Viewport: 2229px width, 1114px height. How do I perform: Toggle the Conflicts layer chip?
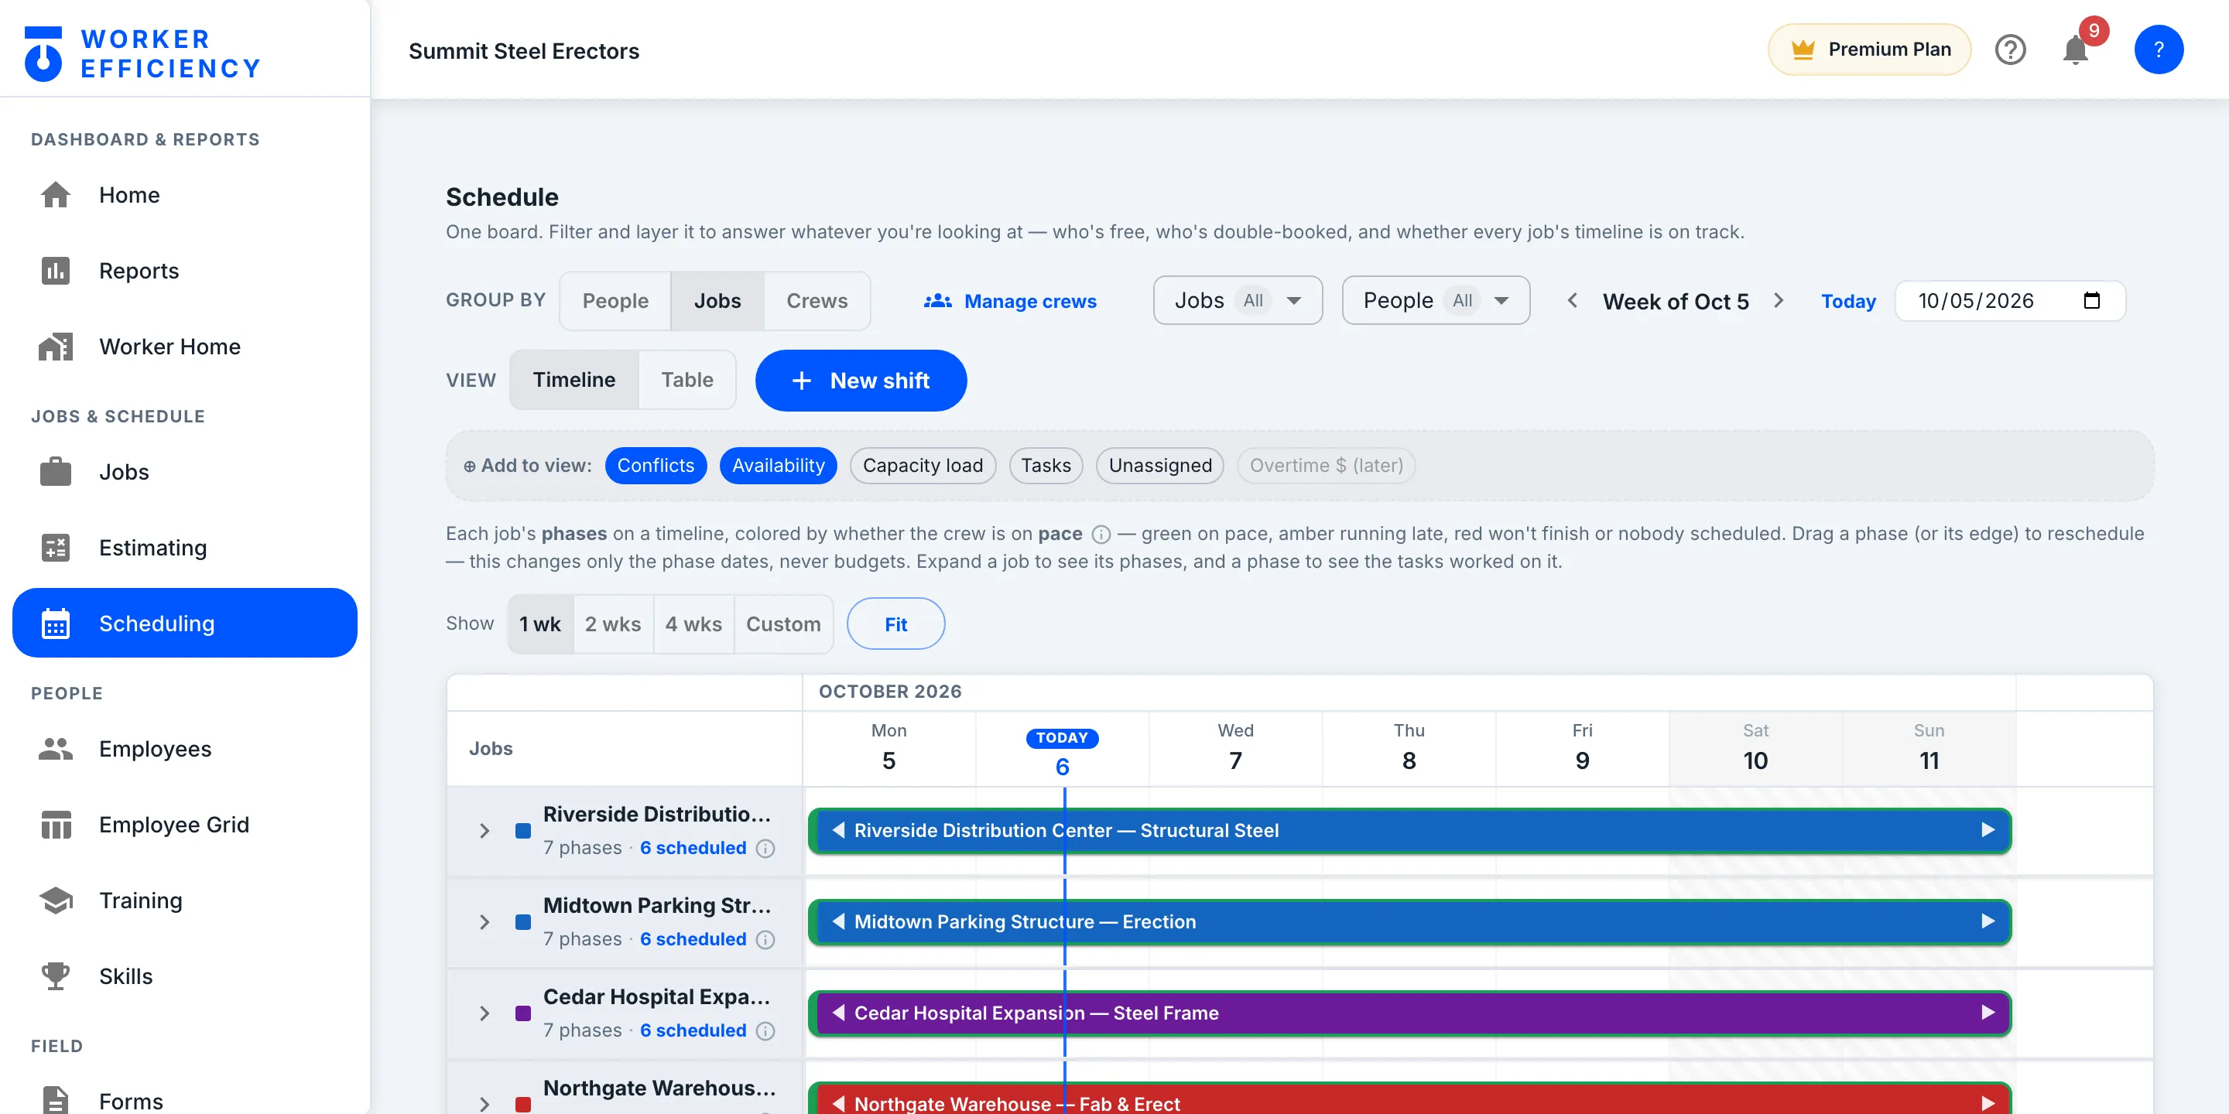[x=655, y=465]
